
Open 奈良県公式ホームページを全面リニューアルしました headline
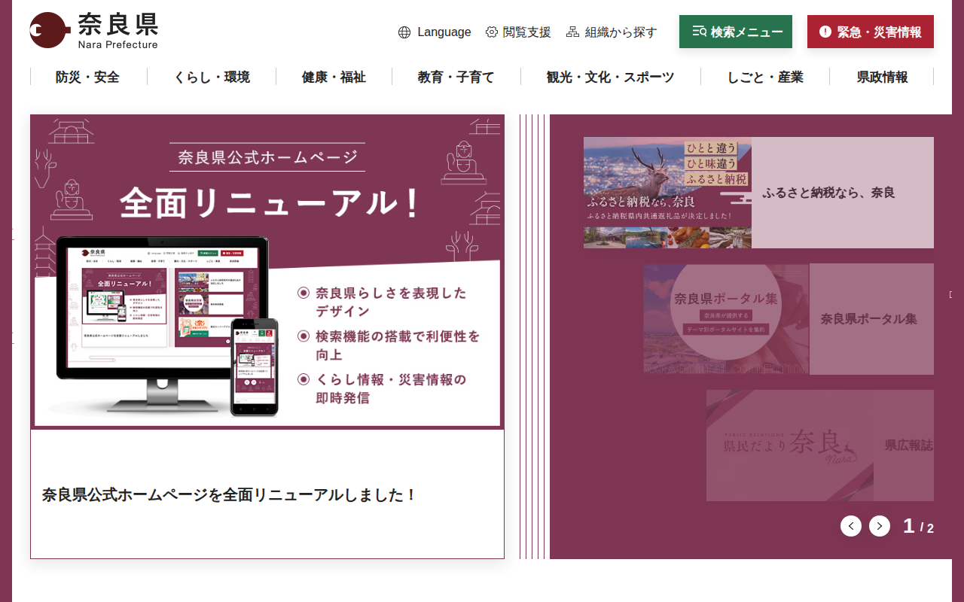(x=230, y=495)
